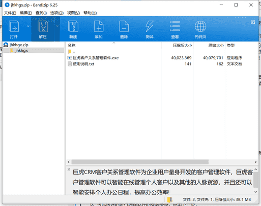The image size is (261, 206).
Task: Click the grid layout icon at toolbar right
Action: tap(253, 22)
